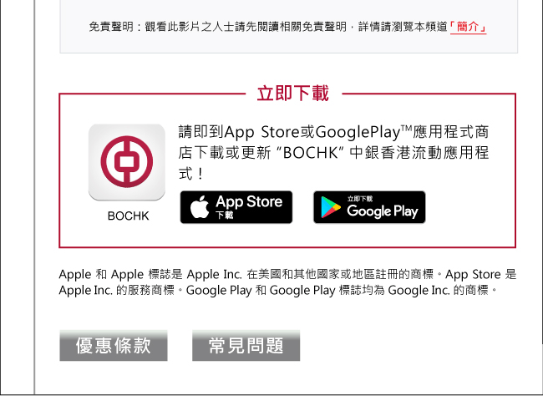Click small 立即下載 text in Google Play badge
The width and height of the screenshot is (543, 396).
[x=360, y=199]
